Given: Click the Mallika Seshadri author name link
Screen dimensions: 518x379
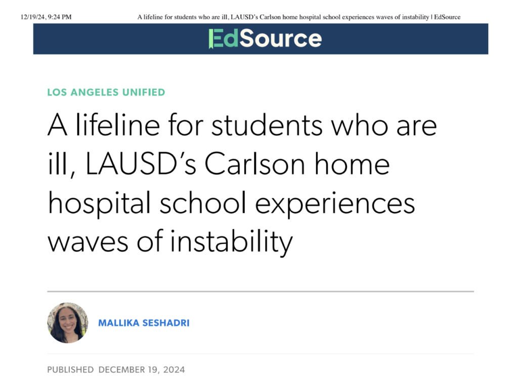Looking at the screenshot, I should (x=144, y=323).
